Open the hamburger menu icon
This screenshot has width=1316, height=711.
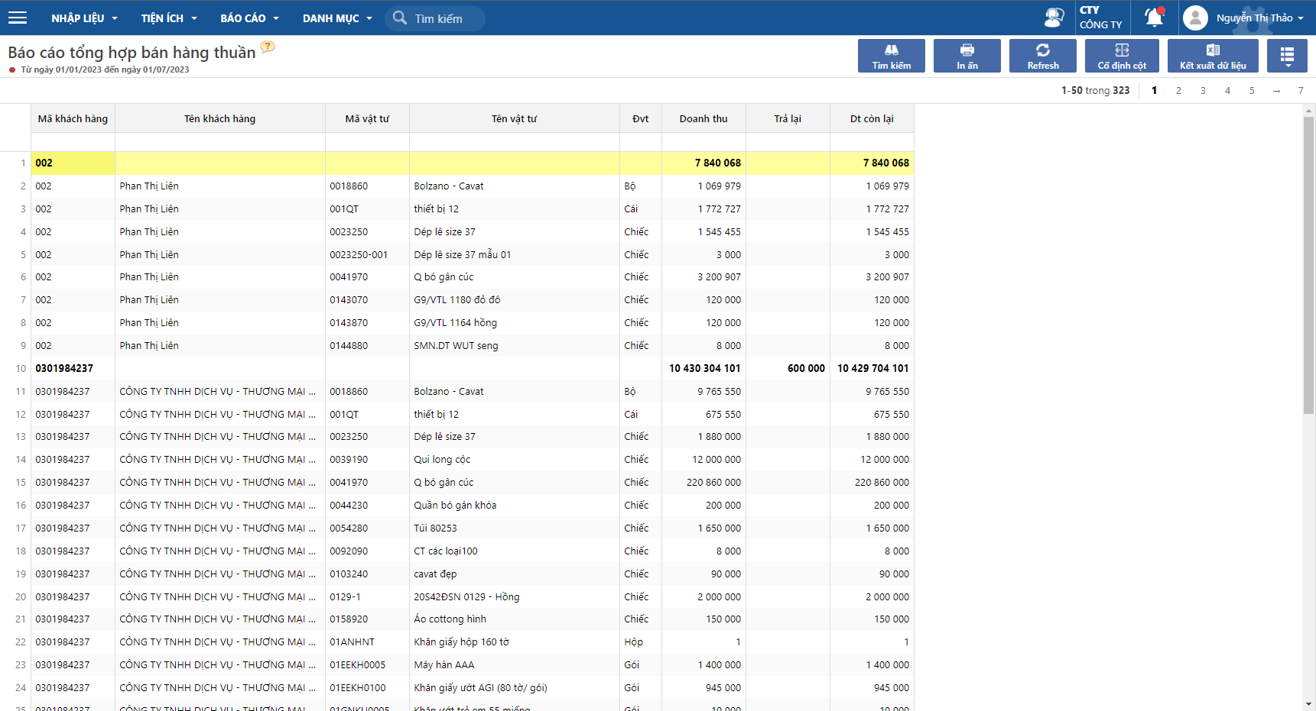pyautogui.click(x=18, y=18)
